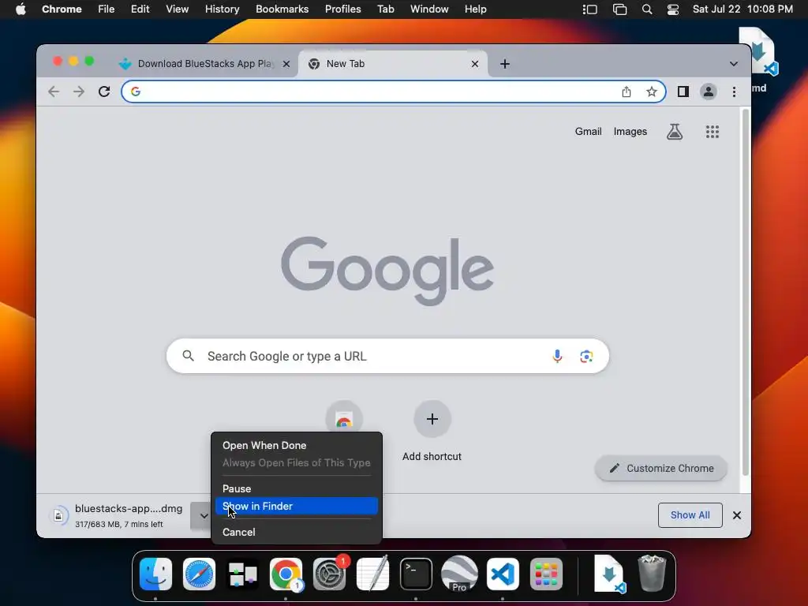Image resolution: width=808 pixels, height=606 pixels.
Task: Start voice search with microphone icon
Action: pos(557,356)
